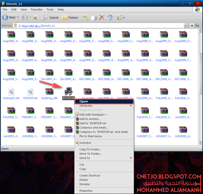Select the dxdllreg_x86 archive icon
This screenshot has width=203, height=194.
[49, 91]
